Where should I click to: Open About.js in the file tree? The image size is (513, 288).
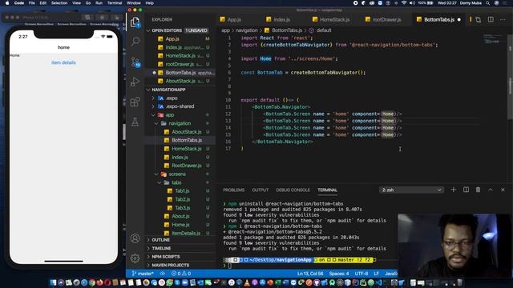tap(180, 216)
